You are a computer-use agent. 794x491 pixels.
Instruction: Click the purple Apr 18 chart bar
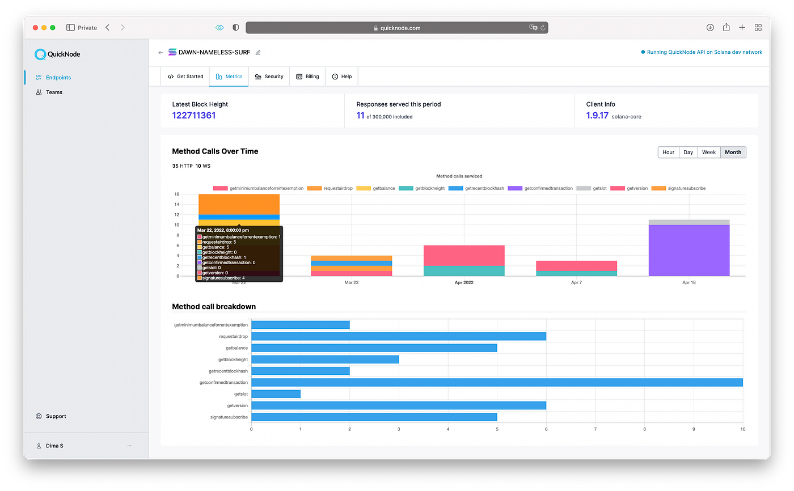689,250
